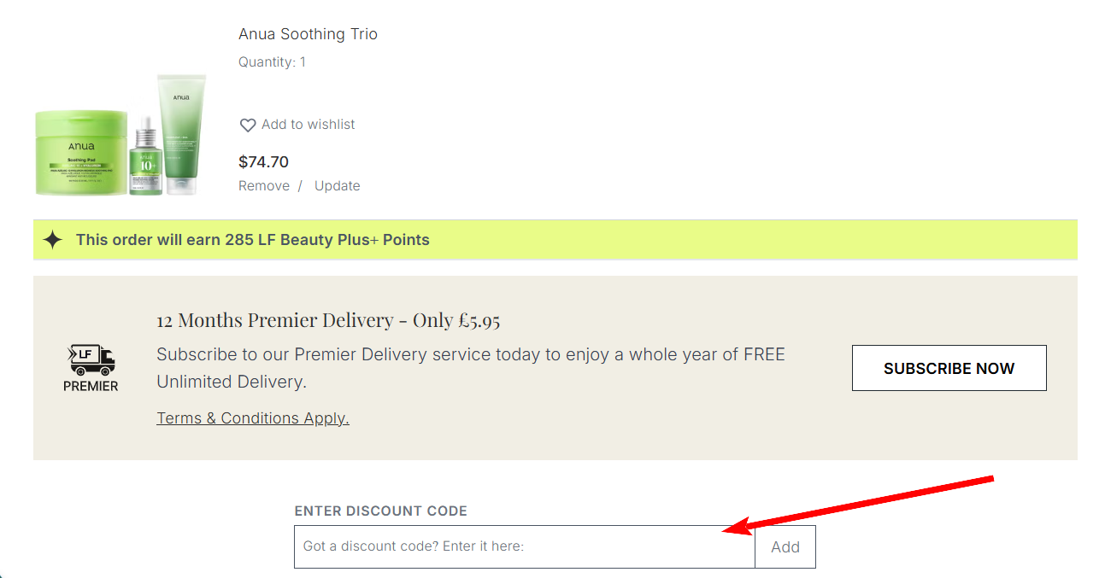Click the ENTER DISCOUNT CODE heading

pos(380,511)
